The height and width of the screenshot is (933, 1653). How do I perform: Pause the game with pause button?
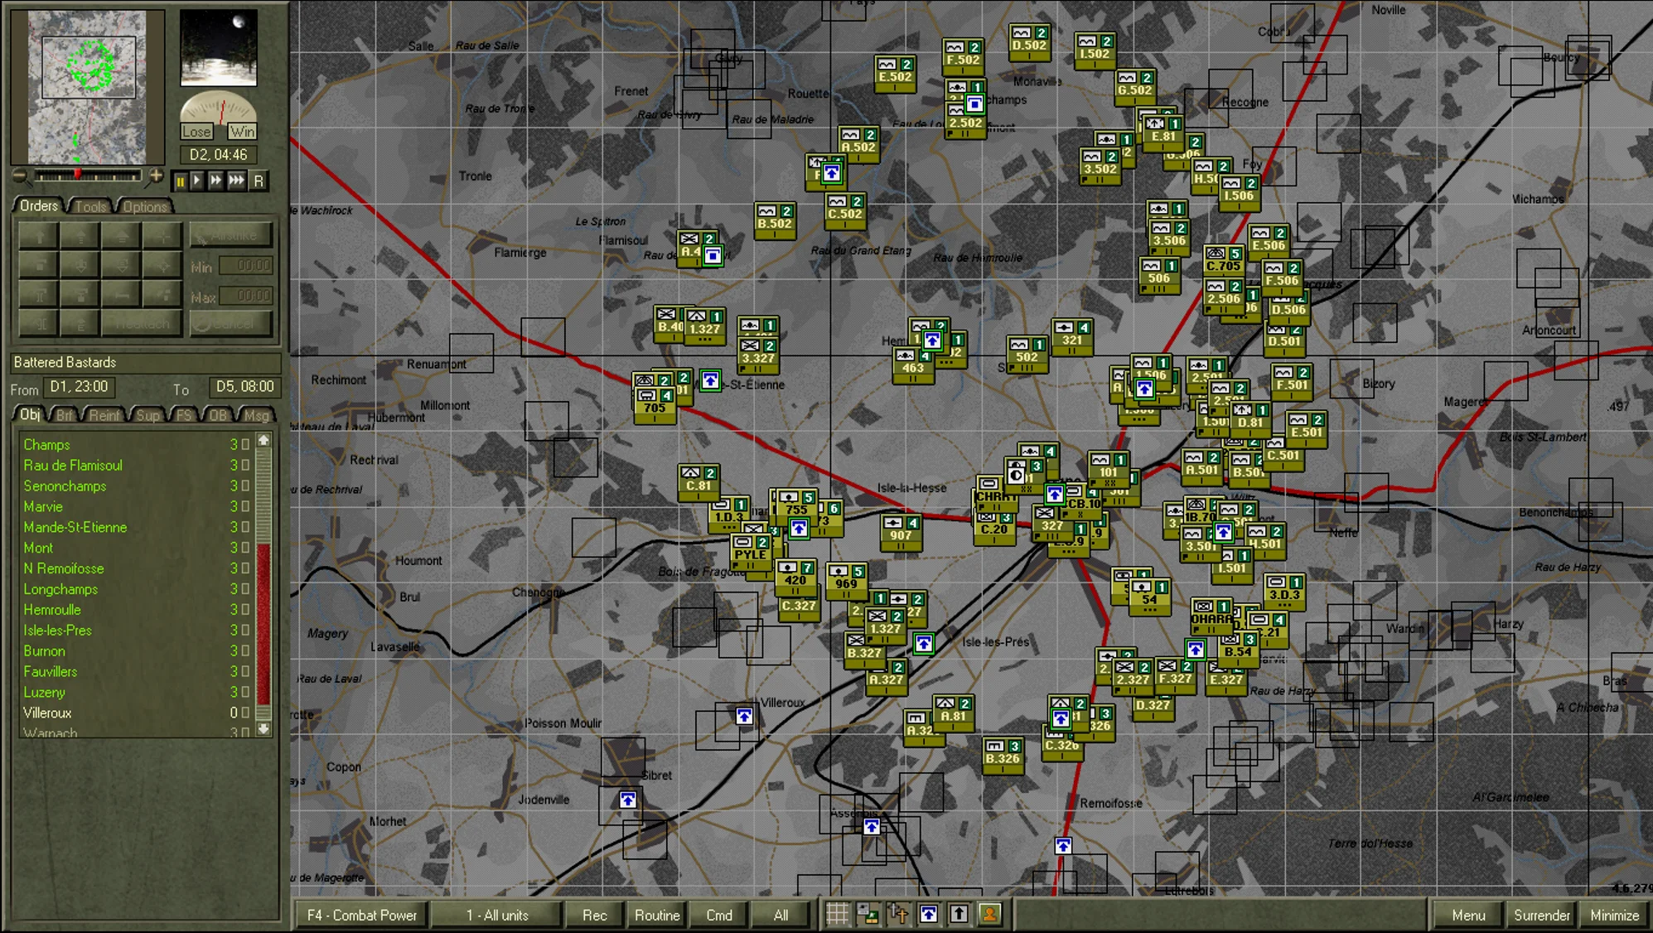(180, 181)
